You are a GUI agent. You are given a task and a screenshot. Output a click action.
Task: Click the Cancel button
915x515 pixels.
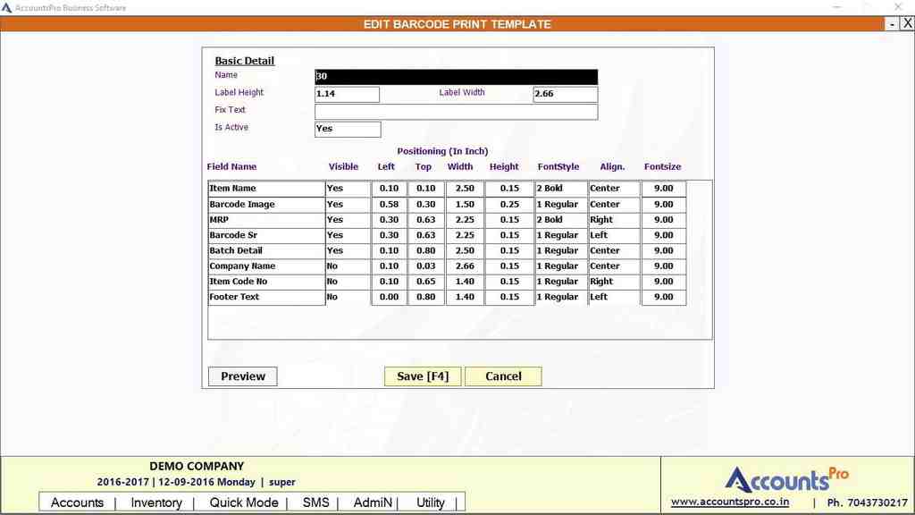503,376
